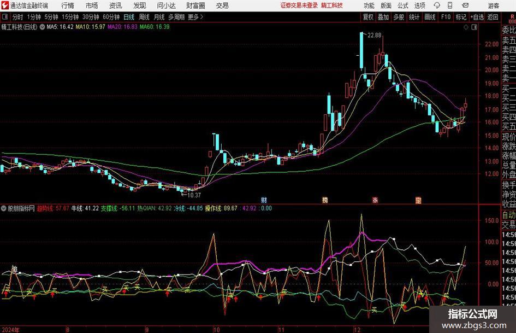Click the 返回 back button
Screen dimensions: 516x333
[x=493, y=17]
